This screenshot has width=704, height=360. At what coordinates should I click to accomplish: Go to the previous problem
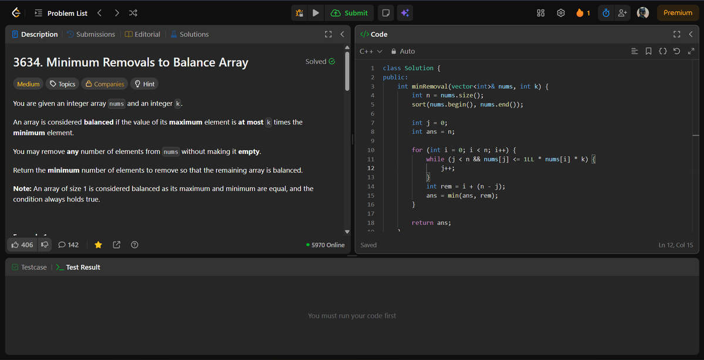coord(99,13)
